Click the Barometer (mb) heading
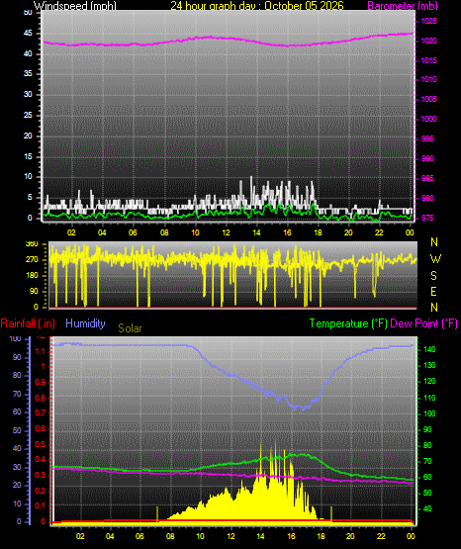 [x=403, y=6]
